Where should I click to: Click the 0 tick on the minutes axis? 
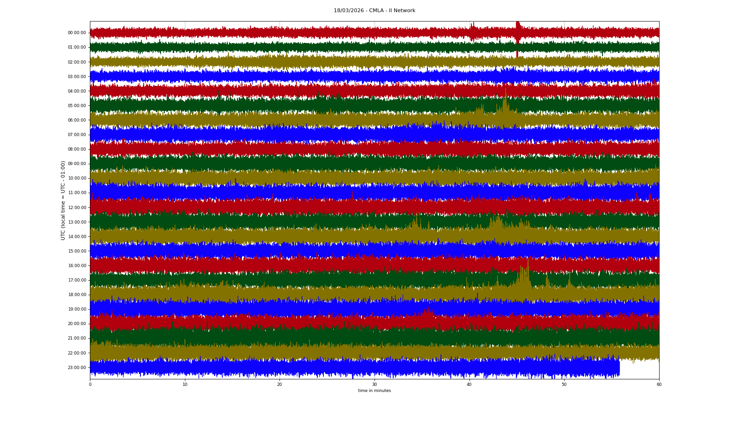(x=90, y=385)
